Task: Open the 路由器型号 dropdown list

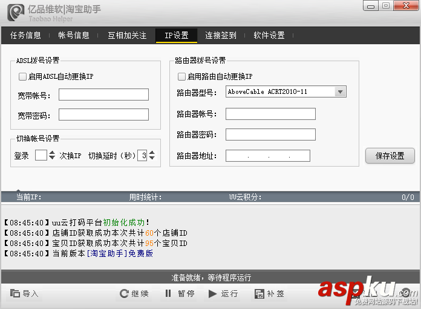Action: pyautogui.click(x=340, y=91)
